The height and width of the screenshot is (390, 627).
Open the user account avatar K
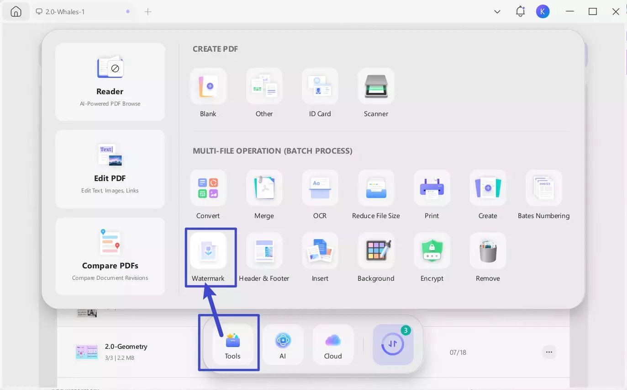coord(543,12)
